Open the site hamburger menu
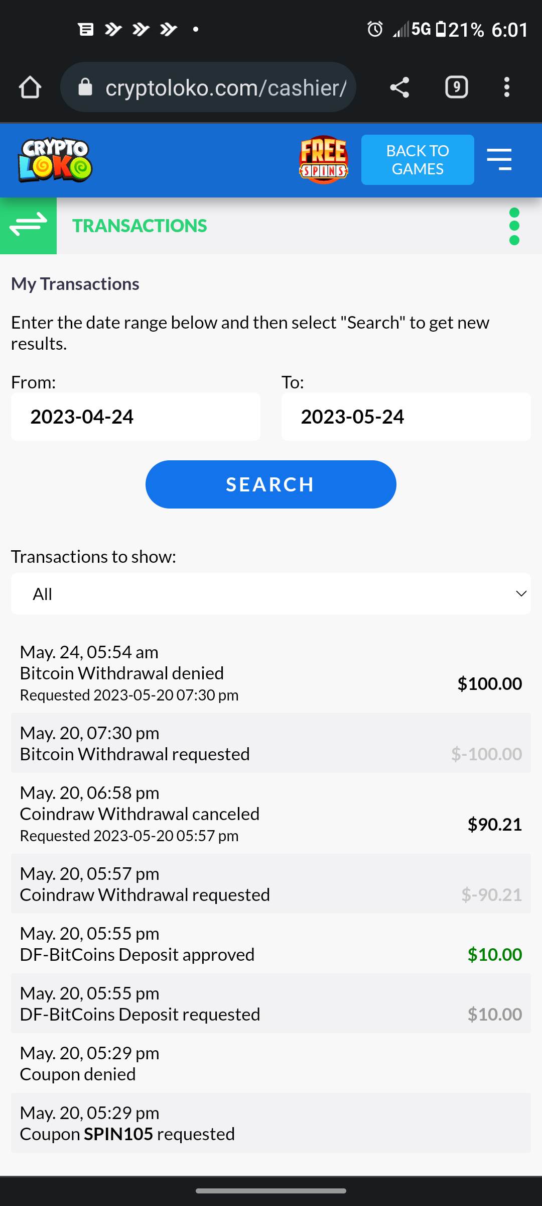This screenshot has width=542, height=1206. tap(499, 160)
